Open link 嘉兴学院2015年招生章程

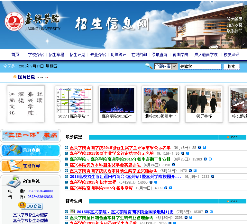pos(93,182)
